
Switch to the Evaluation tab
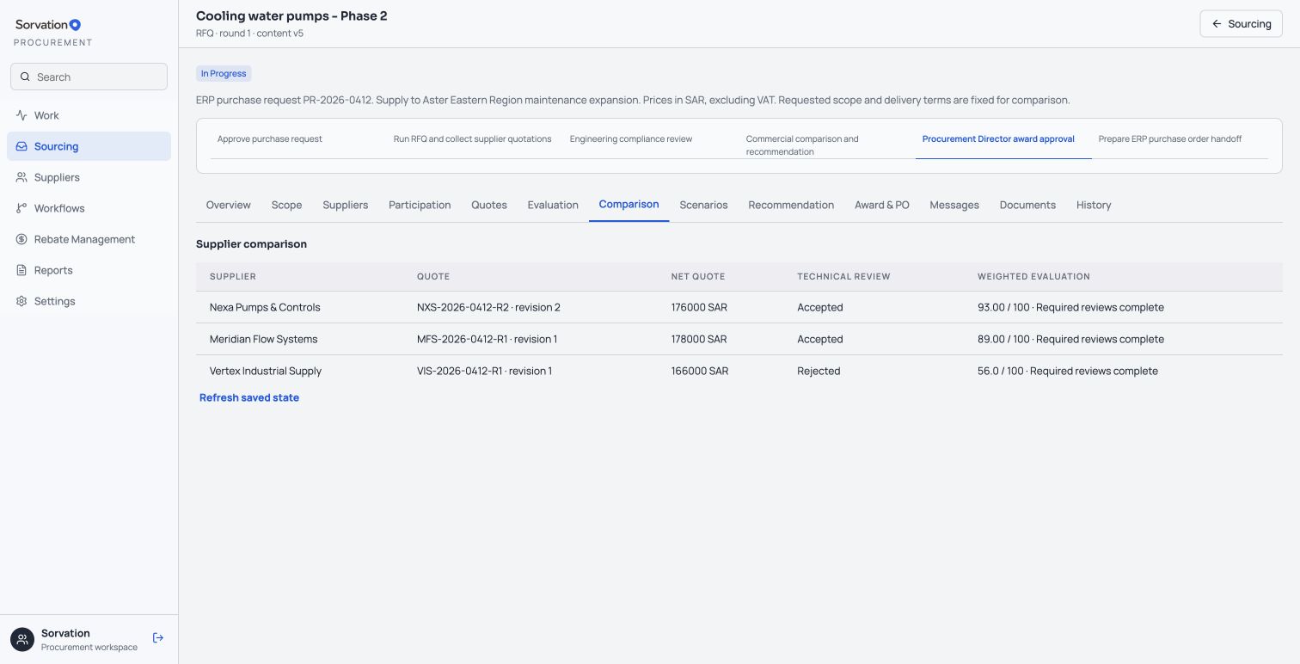[553, 205]
